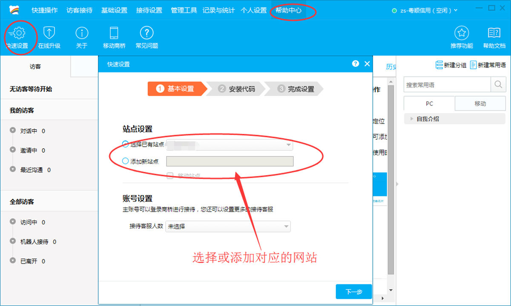
Task: Switch to the 移动 tab
Action: (480, 104)
